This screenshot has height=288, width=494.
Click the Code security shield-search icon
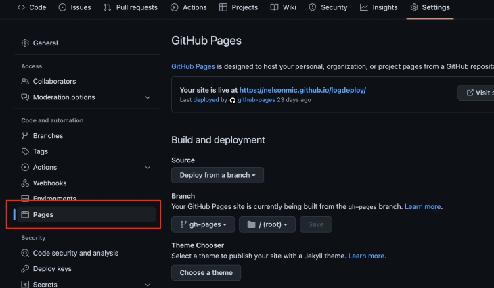click(25, 253)
